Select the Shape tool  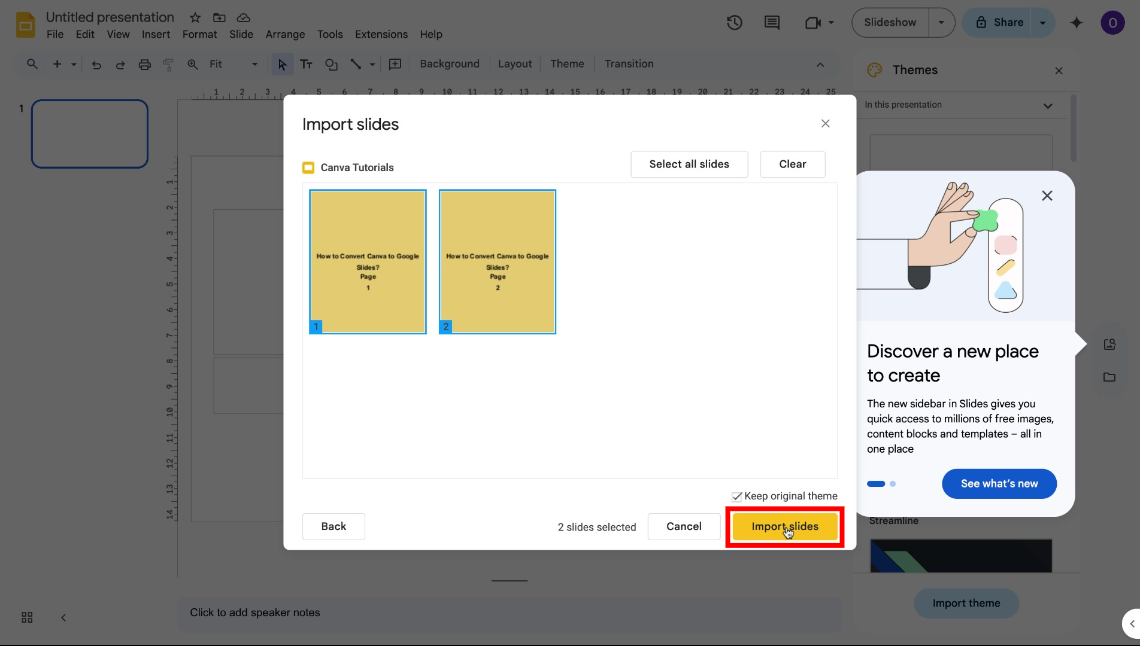tap(331, 64)
